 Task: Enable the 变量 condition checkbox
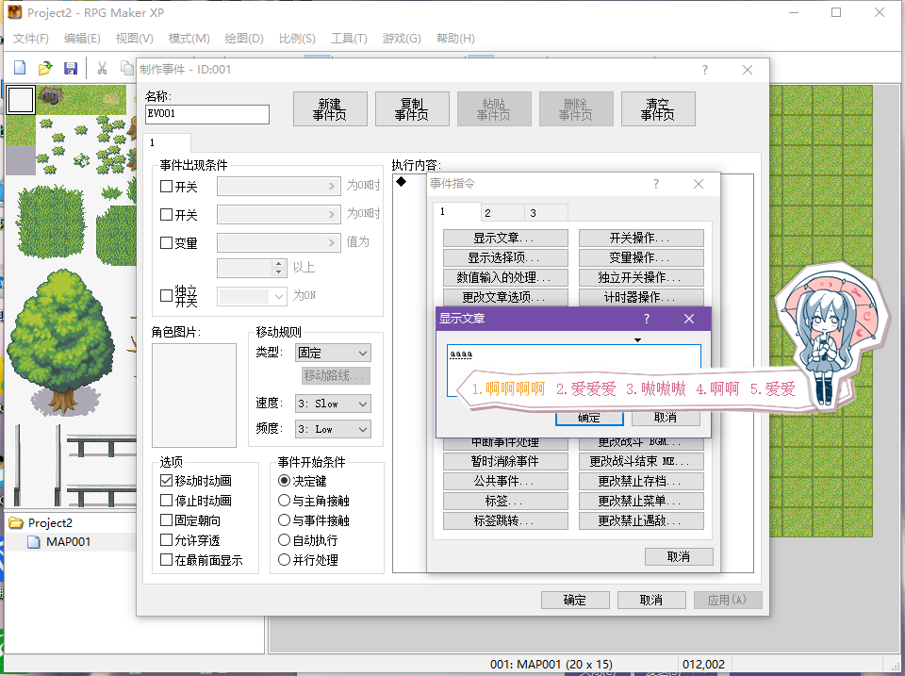(166, 242)
